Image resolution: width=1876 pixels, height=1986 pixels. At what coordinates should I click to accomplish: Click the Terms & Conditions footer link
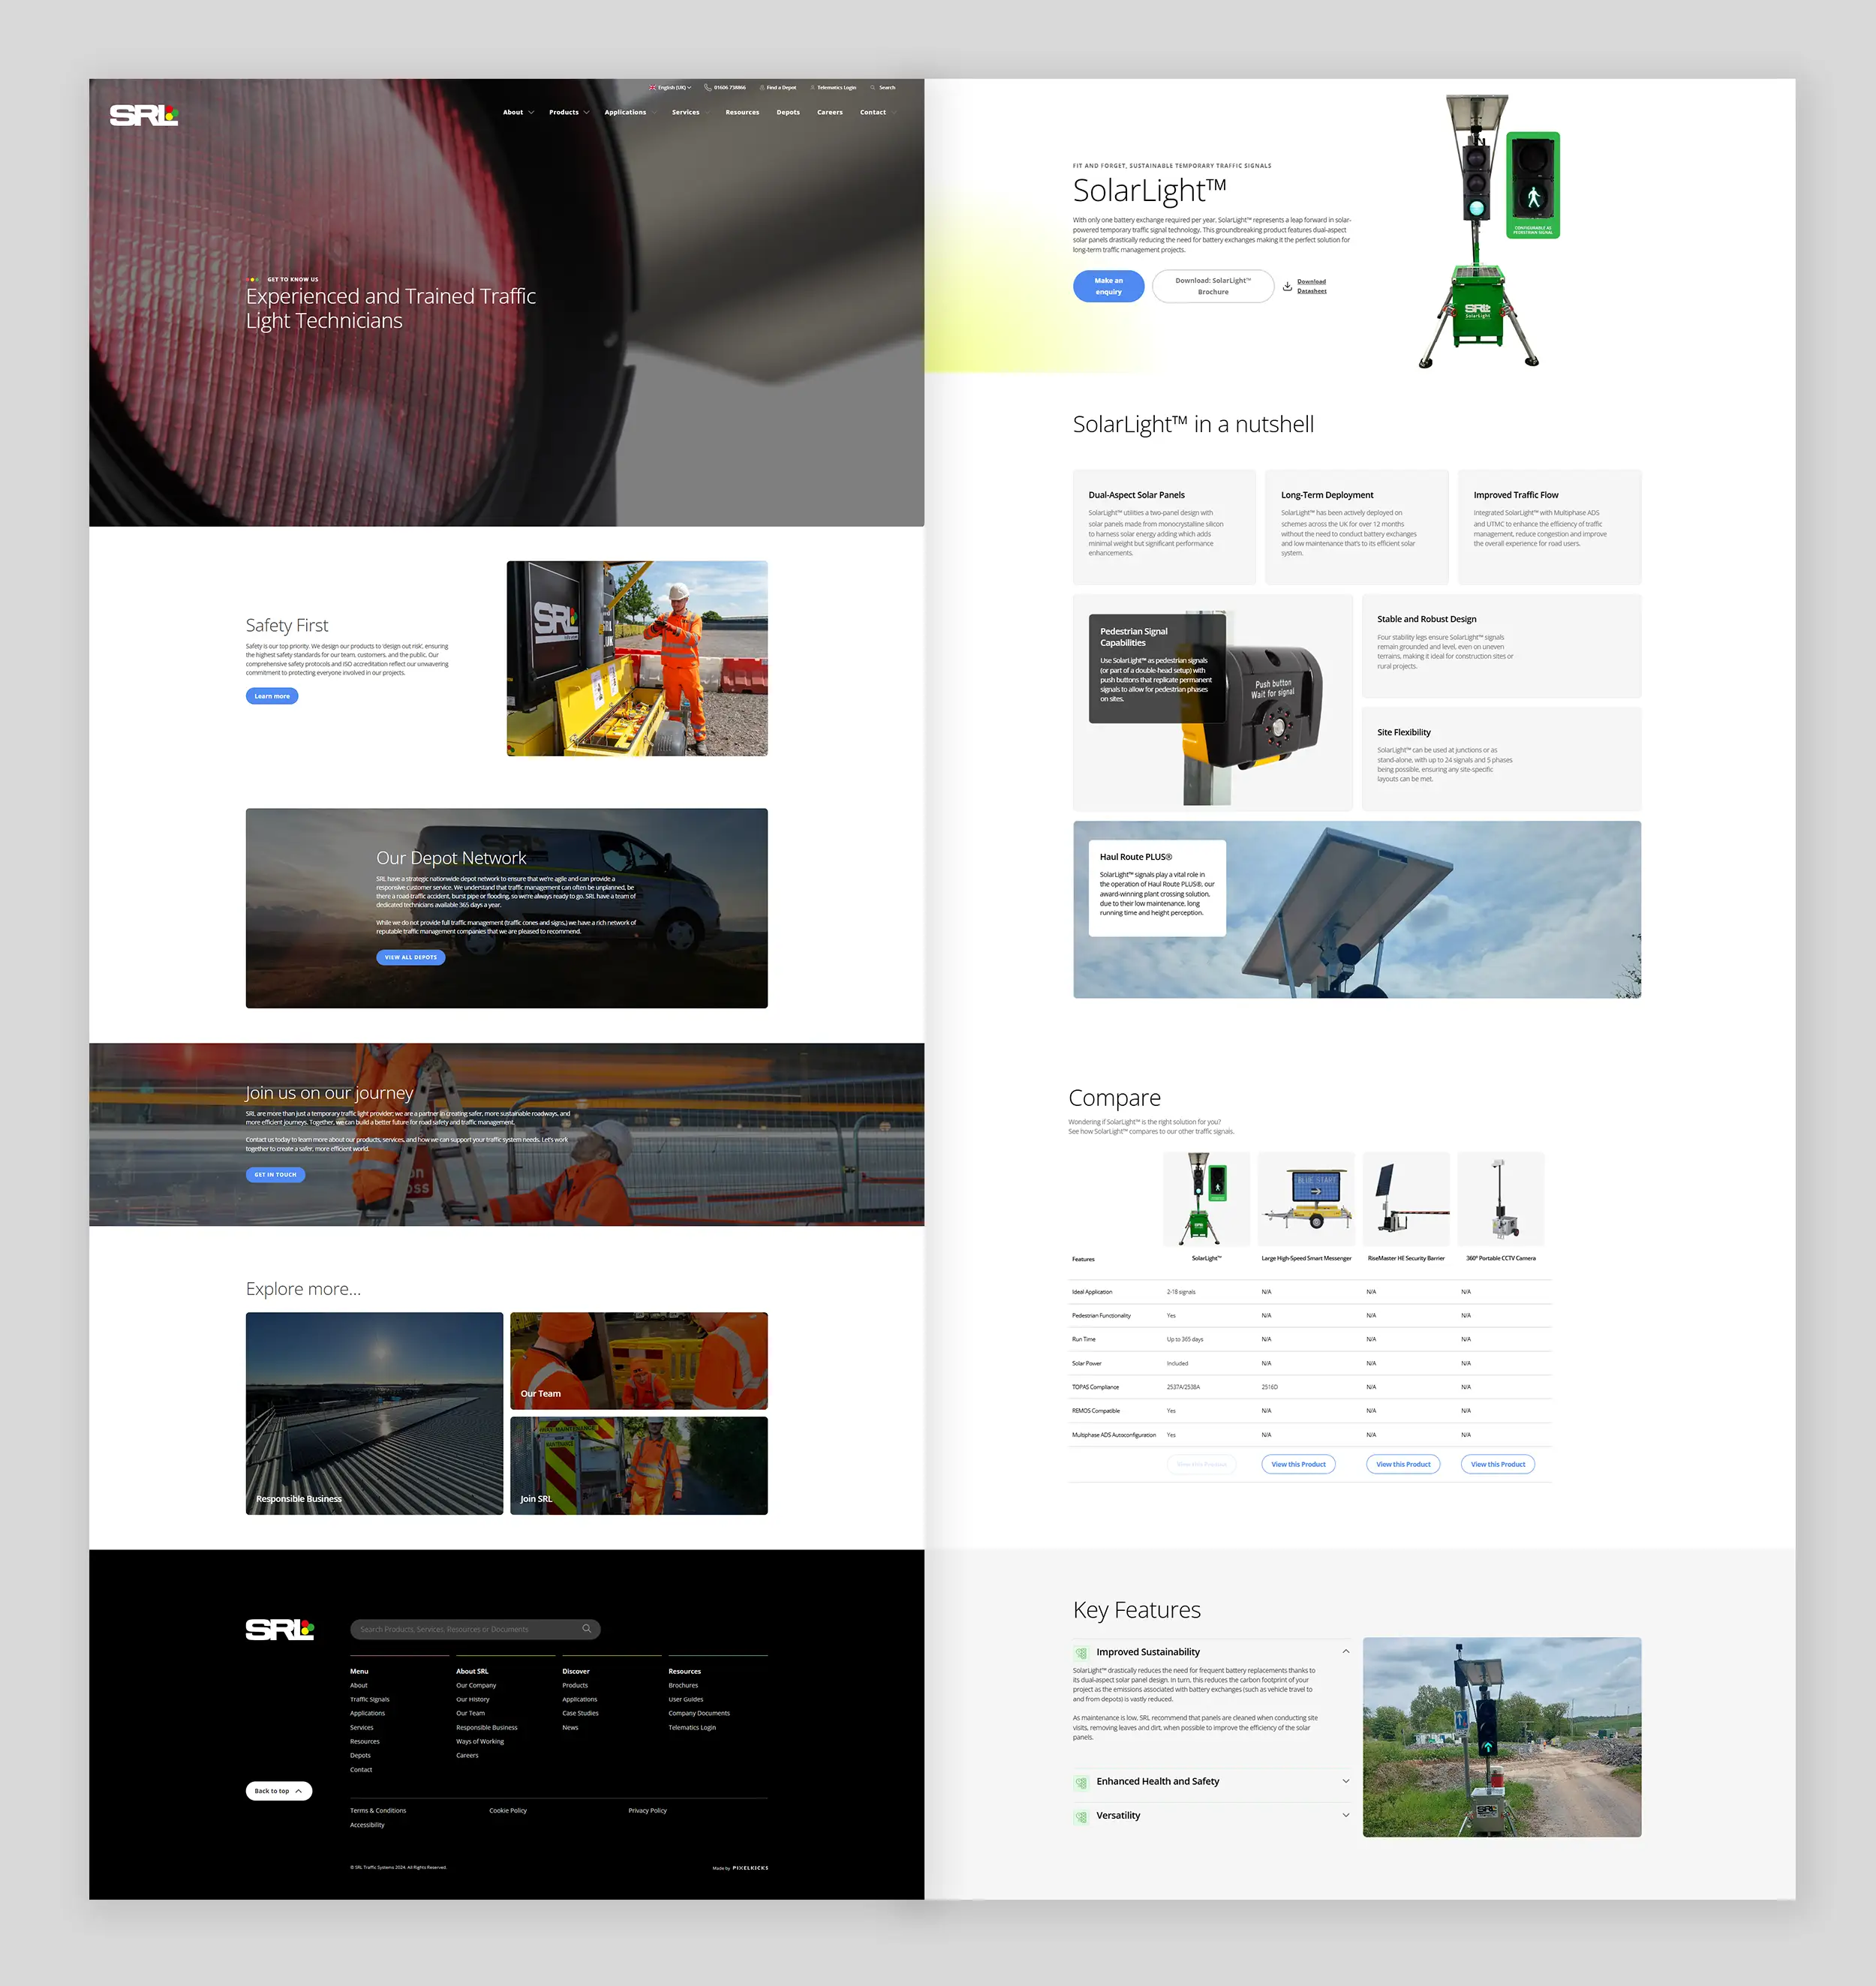378,1811
